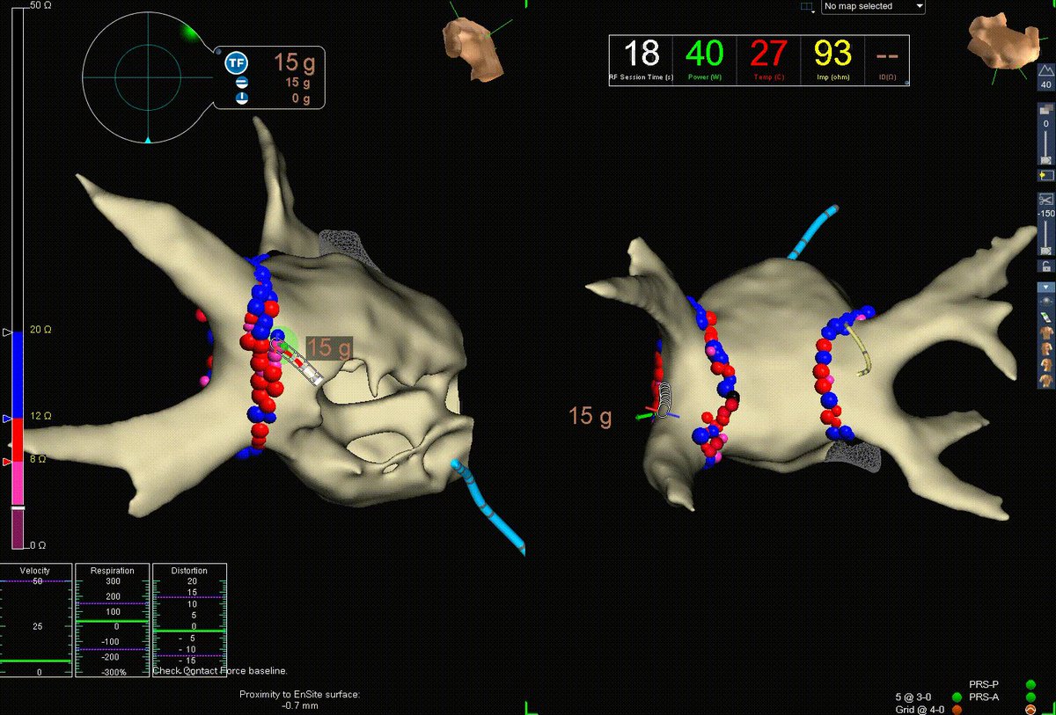Click the PRS-P green status indicator
This screenshot has height=715, width=1056.
tap(1030, 684)
